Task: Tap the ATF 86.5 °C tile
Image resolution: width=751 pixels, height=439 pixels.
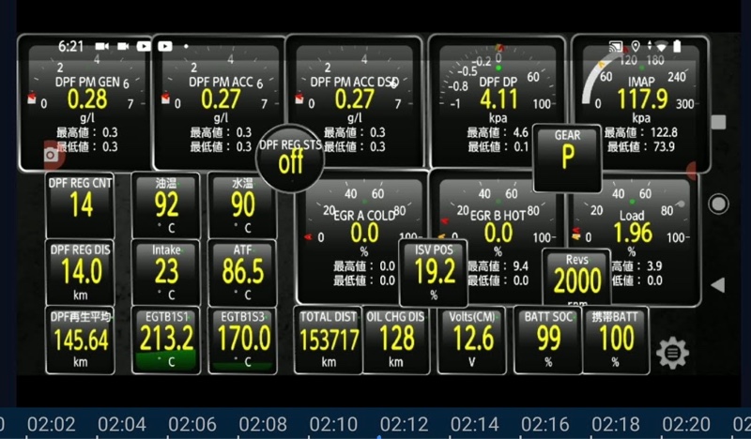Action: click(242, 272)
